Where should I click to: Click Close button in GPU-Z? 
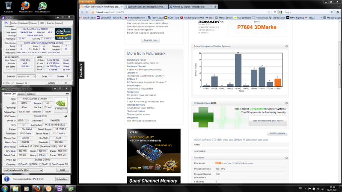(x=62, y=170)
